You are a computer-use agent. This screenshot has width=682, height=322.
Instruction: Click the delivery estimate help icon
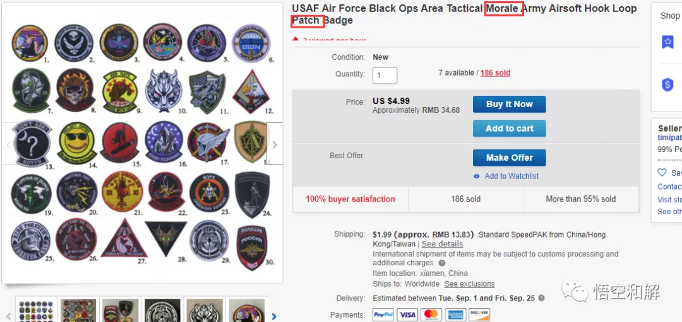[541, 298]
